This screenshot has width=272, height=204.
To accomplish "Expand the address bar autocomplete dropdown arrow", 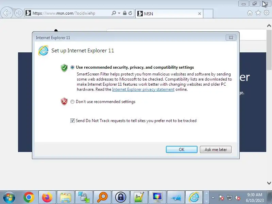I will (x=119, y=13).
